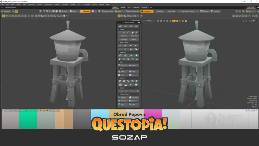Viewport: 259px width, 146px height.
Task: Click the Unmerge button
Action: click(123, 40)
